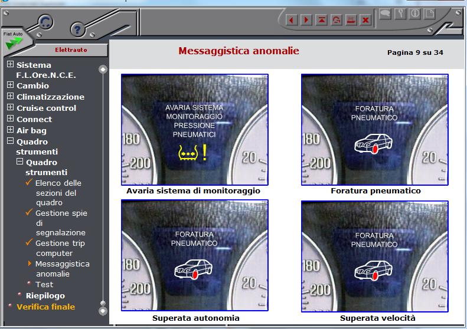467x329 pixels.
Task: Click the red X exit icon
Action: tap(365, 20)
